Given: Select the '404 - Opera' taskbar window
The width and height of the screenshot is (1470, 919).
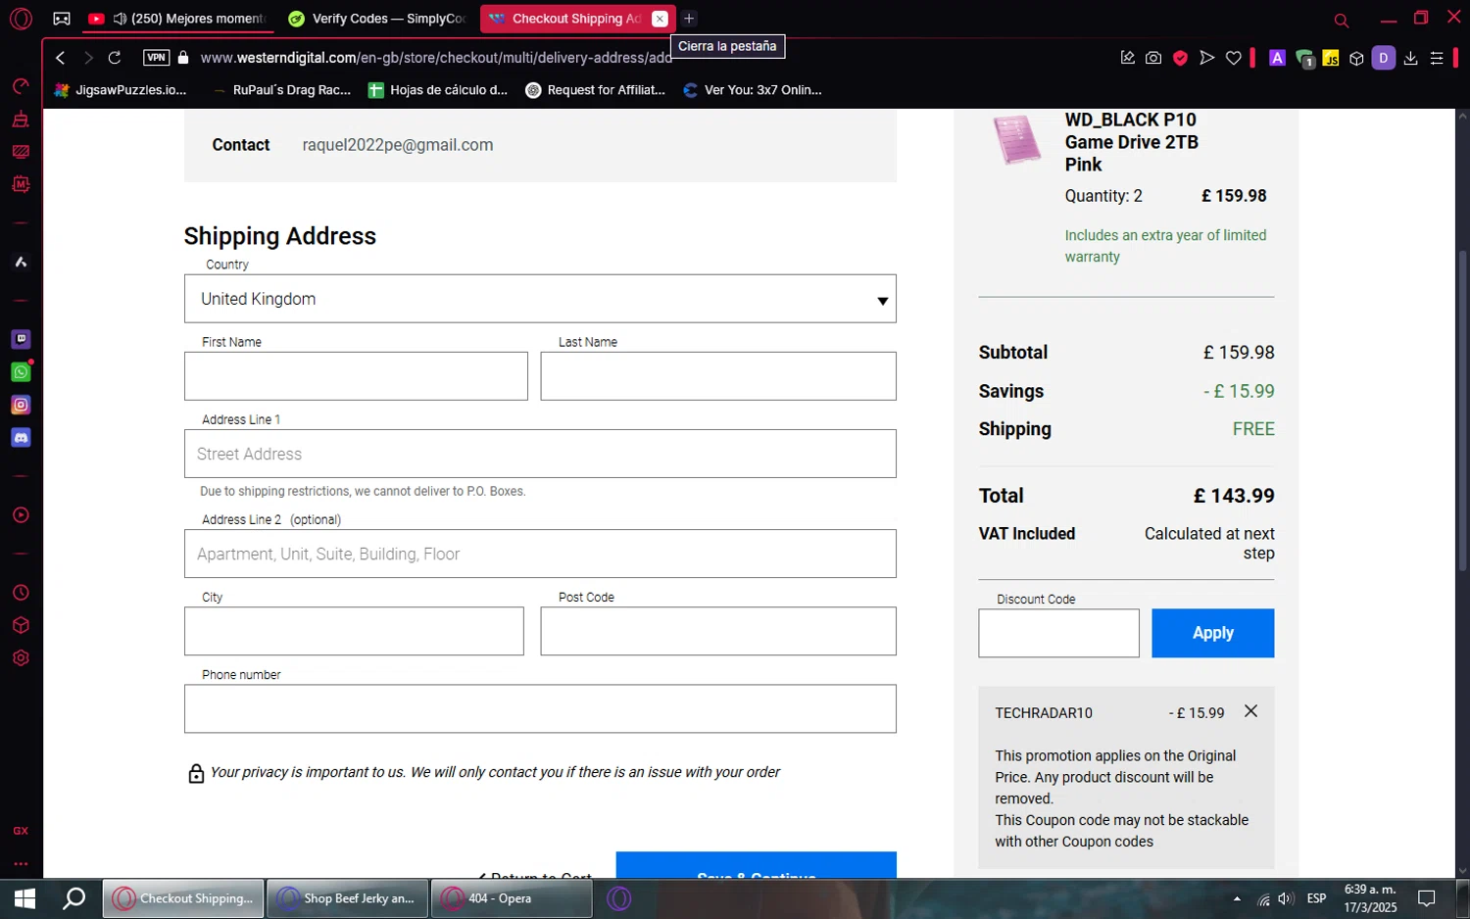Looking at the screenshot, I should coord(512,898).
